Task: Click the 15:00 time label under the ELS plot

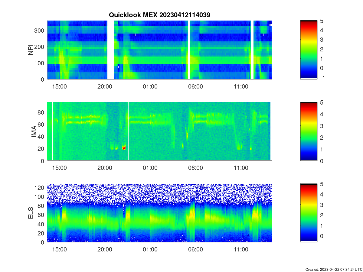Action: (x=60, y=250)
